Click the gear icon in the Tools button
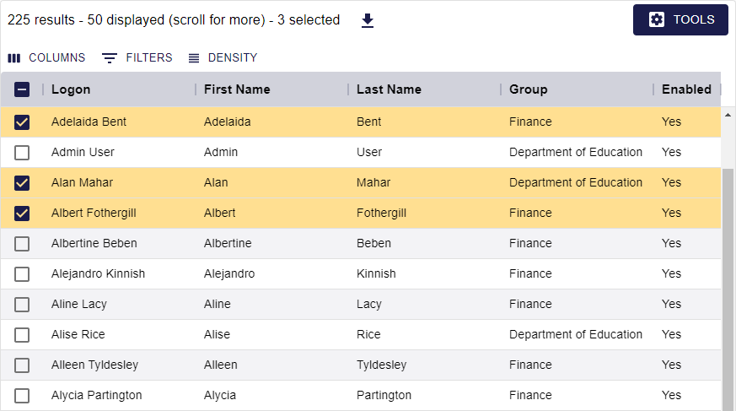This screenshot has height=411, width=736. pyautogui.click(x=656, y=19)
